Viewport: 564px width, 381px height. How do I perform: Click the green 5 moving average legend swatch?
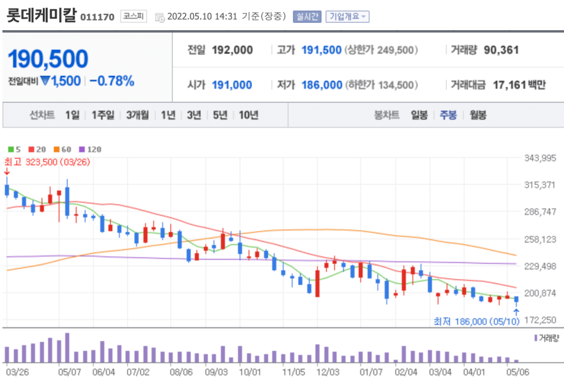(x=11, y=149)
